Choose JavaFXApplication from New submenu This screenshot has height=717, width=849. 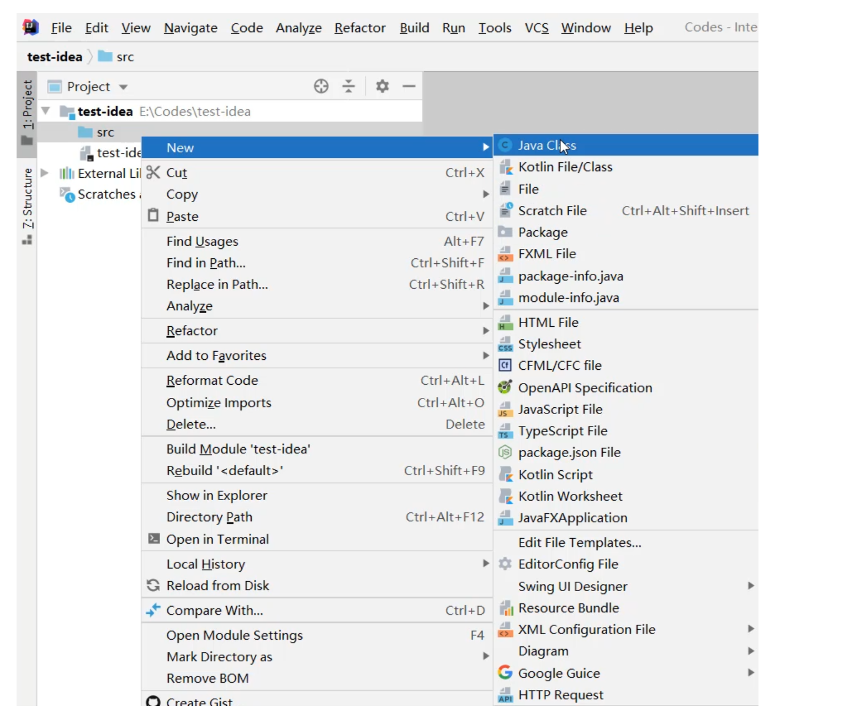click(x=626, y=517)
